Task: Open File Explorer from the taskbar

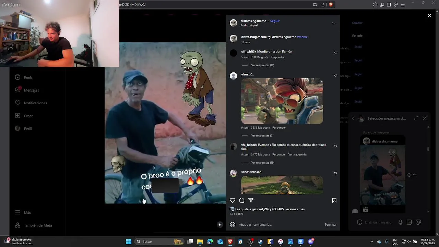Action: coord(200,242)
